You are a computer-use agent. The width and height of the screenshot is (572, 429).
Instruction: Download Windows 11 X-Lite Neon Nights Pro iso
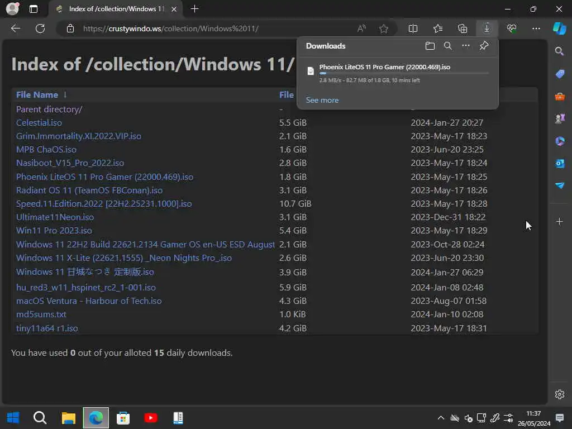tap(124, 258)
